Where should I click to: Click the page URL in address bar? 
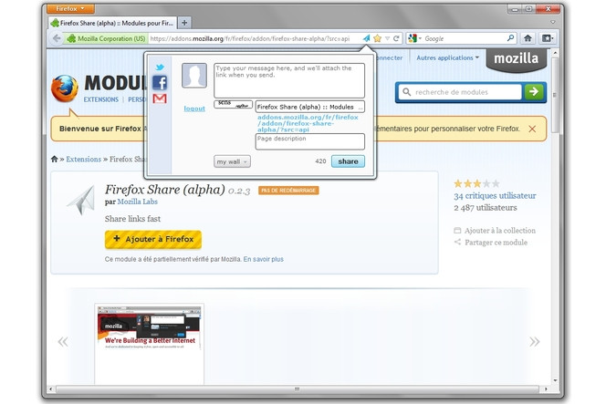click(x=250, y=38)
